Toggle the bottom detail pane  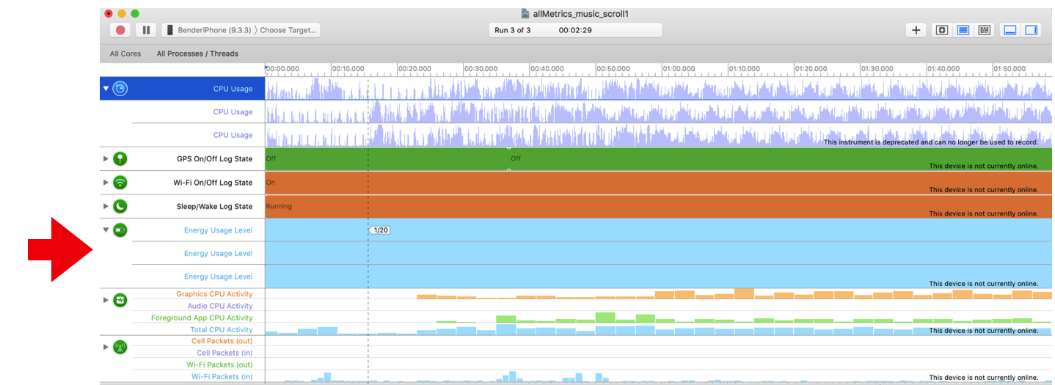[x=1010, y=30]
